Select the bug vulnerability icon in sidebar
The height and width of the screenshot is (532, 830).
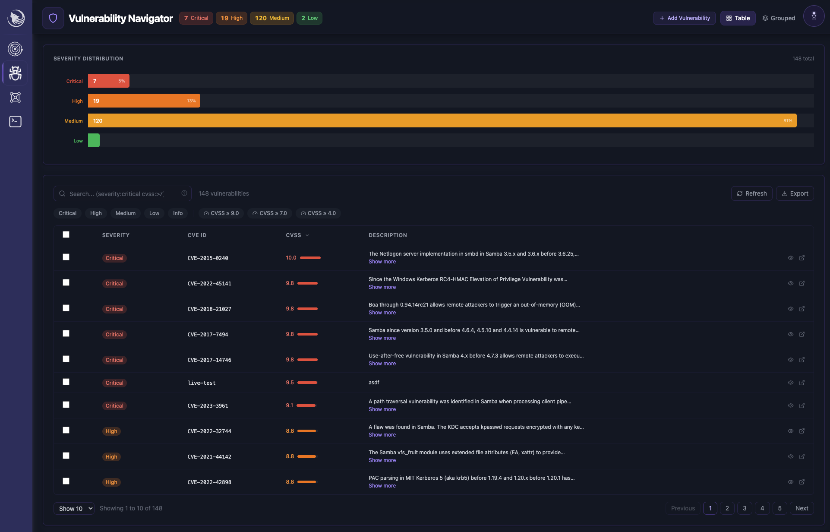click(15, 73)
